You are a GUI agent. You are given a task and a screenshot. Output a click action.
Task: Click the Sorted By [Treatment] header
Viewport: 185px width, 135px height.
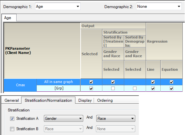[x=113, y=41]
